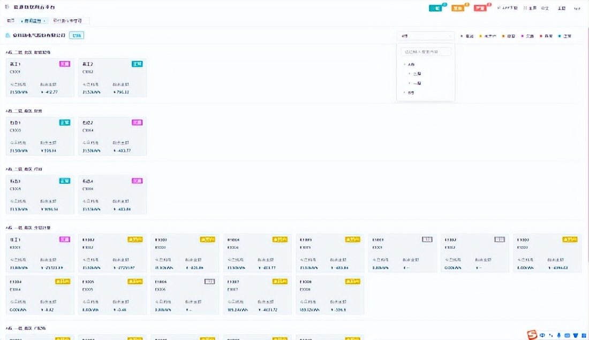Viewport: 589px width, 340px height.
Task: Open the teal alert count badge
Action: coord(435,8)
